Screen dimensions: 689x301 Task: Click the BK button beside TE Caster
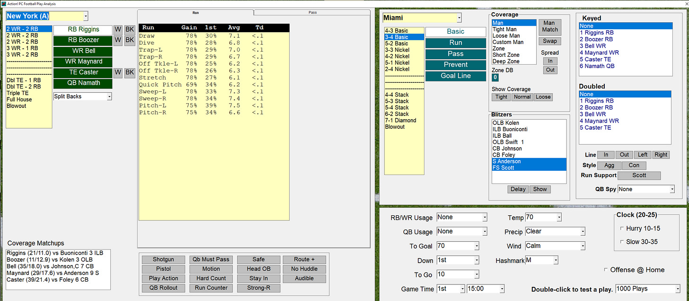pyautogui.click(x=130, y=72)
